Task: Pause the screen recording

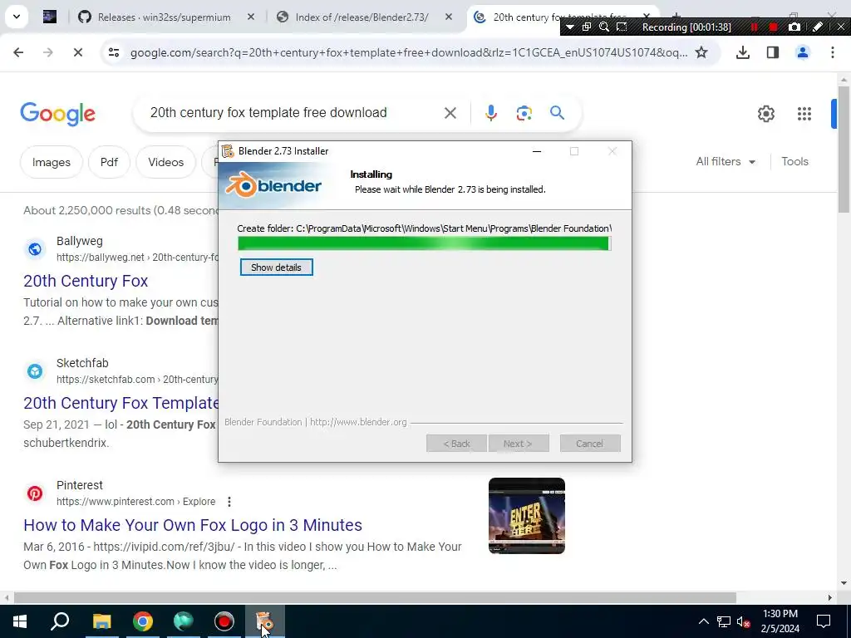Action: pyautogui.click(x=754, y=27)
